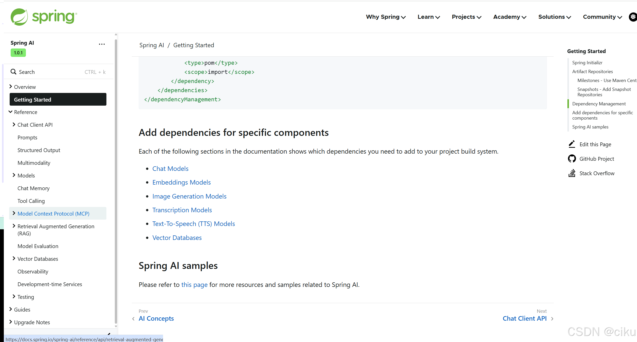This screenshot has height=342, width=637.
Task: Open the Transcription Models link
Action: (182, 210)
